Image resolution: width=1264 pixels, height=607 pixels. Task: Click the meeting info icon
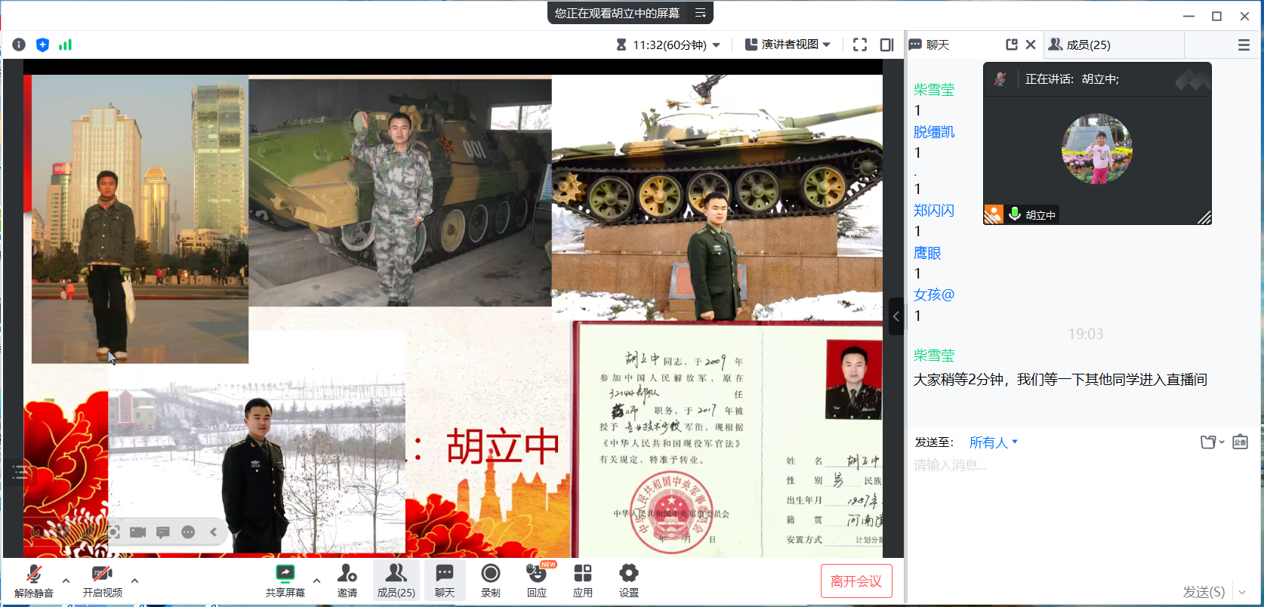[19, 45]
